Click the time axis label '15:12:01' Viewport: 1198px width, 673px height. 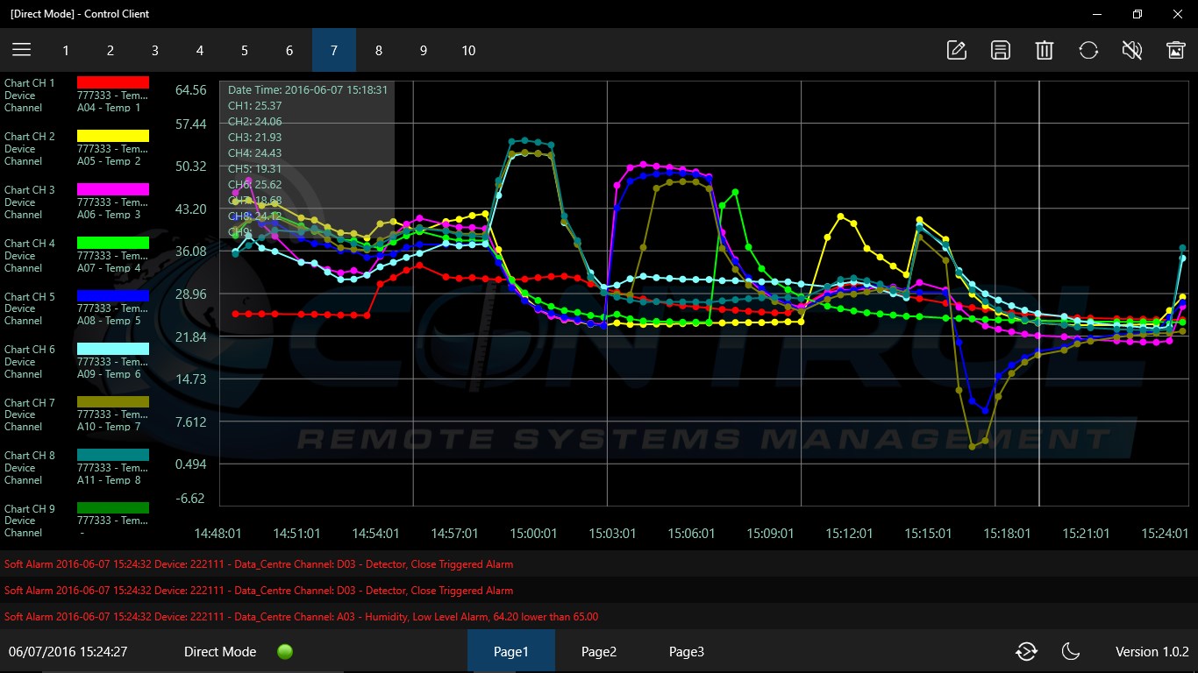(x=849, y=533)
